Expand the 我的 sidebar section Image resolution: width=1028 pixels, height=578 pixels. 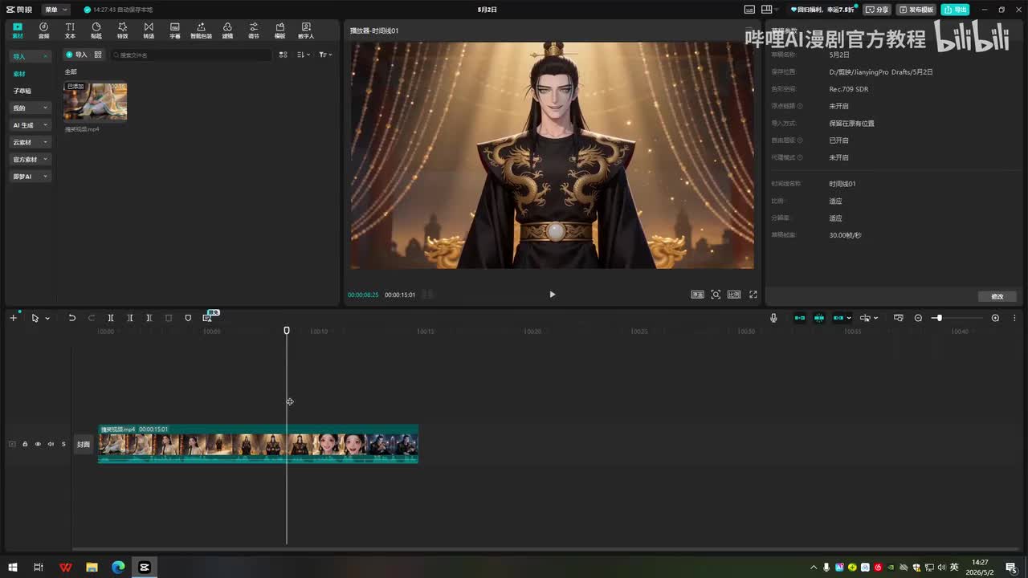coord(31,108)
